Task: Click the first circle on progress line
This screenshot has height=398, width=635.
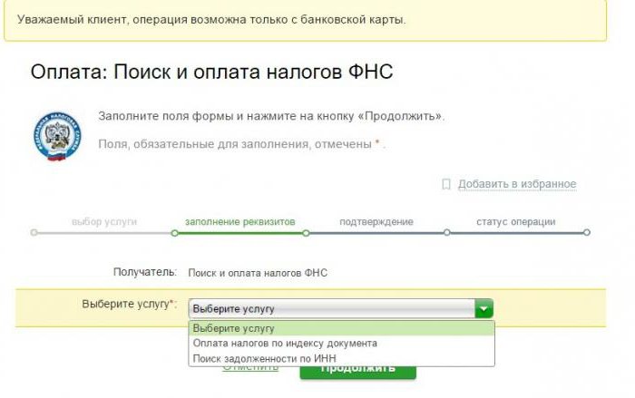Action: click(34, 233)
